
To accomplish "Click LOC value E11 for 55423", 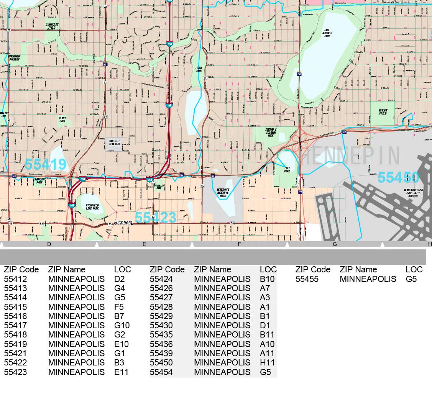I will pyautogui.click(x=121, y=372).
